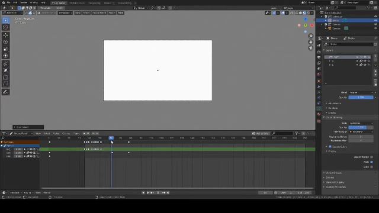379x213 pixels.
Task: Open the File menu
Action: [8, 2]
